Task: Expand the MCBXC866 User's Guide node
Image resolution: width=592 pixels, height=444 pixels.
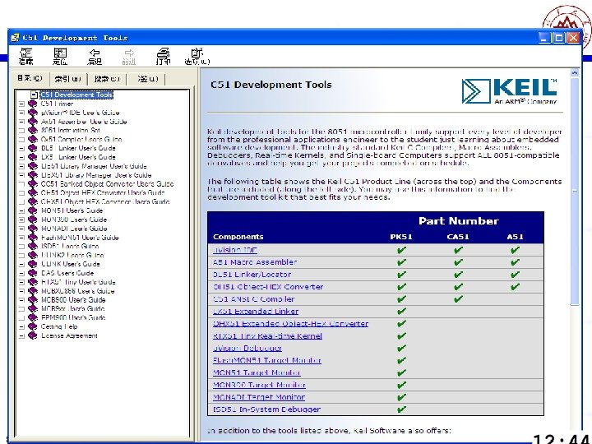Action: 21,291
